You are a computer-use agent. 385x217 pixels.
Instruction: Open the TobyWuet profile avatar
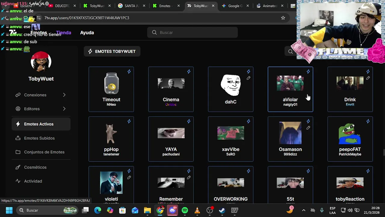pos(41,61)
